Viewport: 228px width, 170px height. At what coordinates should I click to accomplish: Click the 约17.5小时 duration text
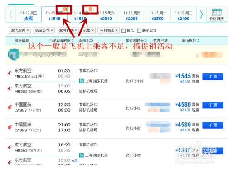pos(135,81)
